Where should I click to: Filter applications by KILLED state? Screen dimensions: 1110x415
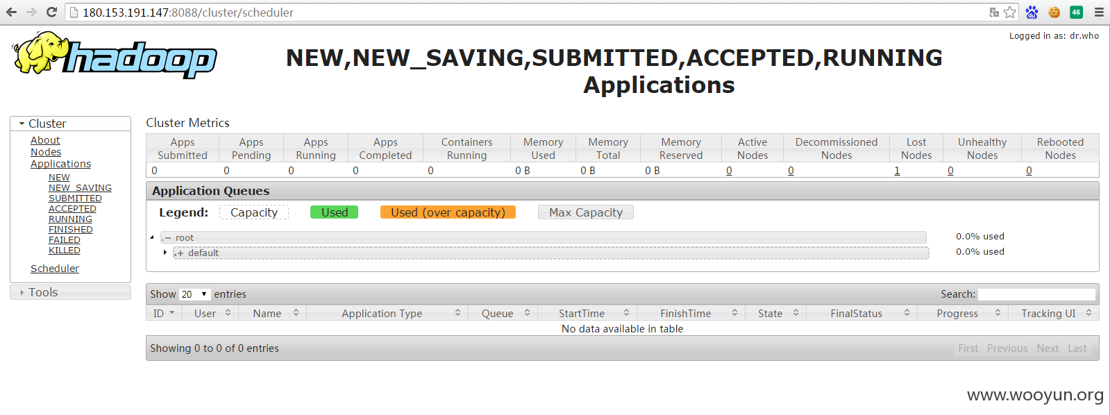[x=65, y=251]
